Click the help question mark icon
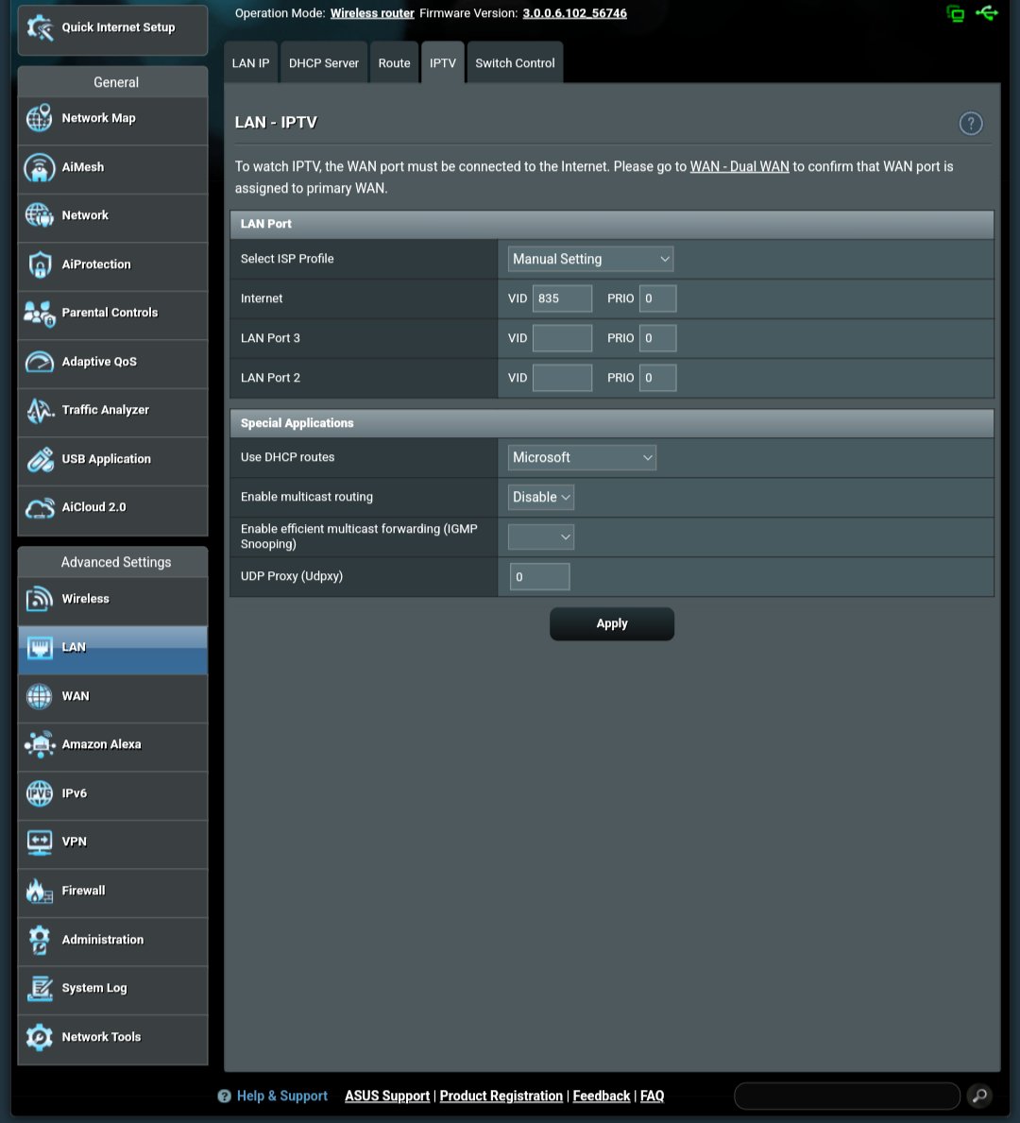Screen dimensions: 1020x1123 [970, 124]
